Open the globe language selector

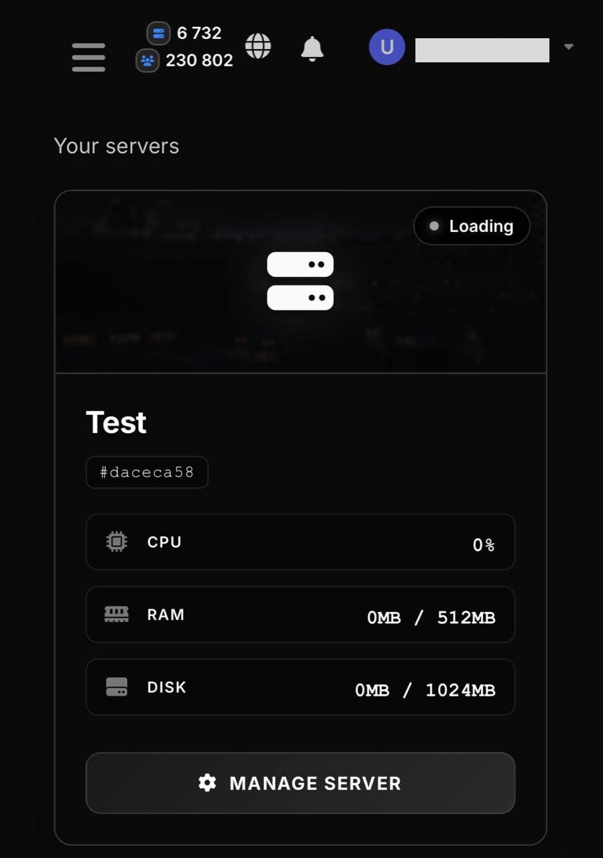258,46
